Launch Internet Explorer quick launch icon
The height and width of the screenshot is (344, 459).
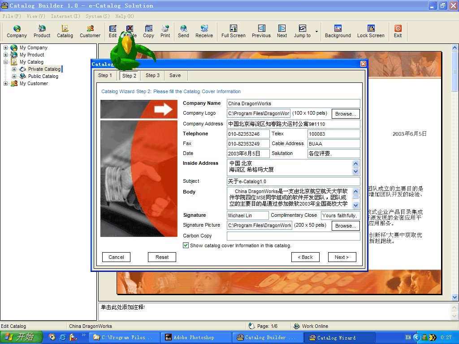pyautogui.click(x=62, y=337)
